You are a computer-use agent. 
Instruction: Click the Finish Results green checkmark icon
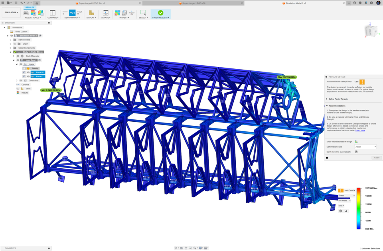pos(160,13)
